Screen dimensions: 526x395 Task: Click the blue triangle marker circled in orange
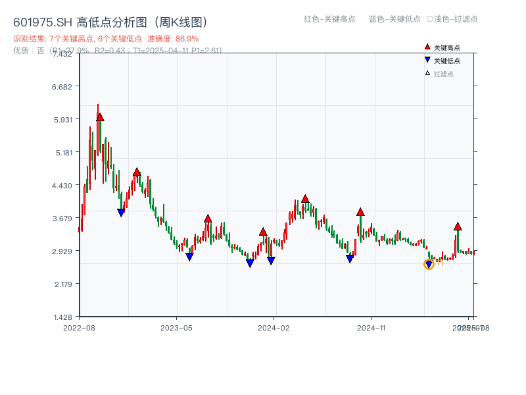point(430,264)
